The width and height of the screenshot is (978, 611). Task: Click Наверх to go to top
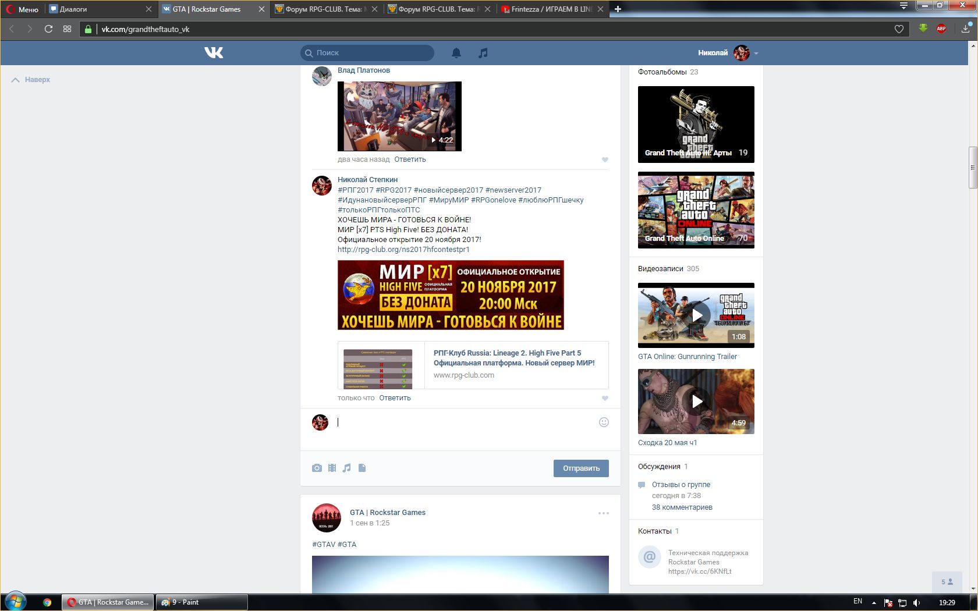point(31,80)
